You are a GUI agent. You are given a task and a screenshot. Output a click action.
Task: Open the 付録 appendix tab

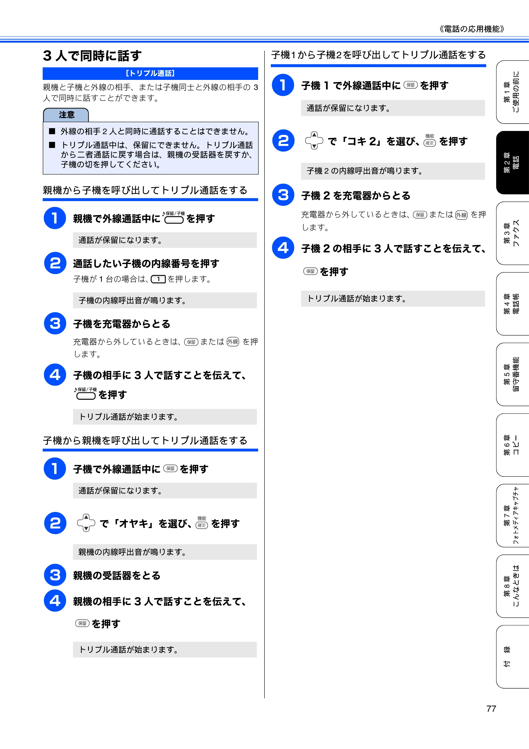(512, 657)
